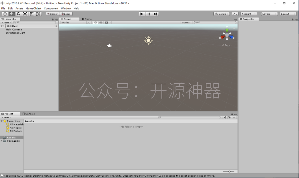This screenshot has height=178, width=299.
Task: Select Main Camera in Hierarchy
Action: [x=14, y=30]
